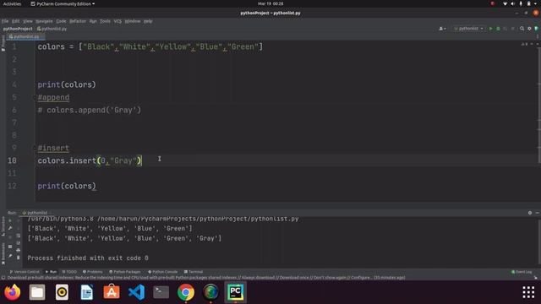Open Structure tool window on left sidebar
Image resolution: width=541 pixels, height=304 pixels.
(x=3, y=226)
